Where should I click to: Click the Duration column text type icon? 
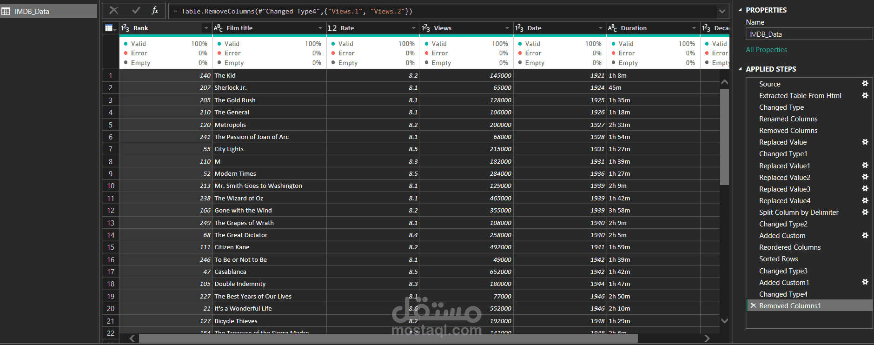tap(613, 28)
